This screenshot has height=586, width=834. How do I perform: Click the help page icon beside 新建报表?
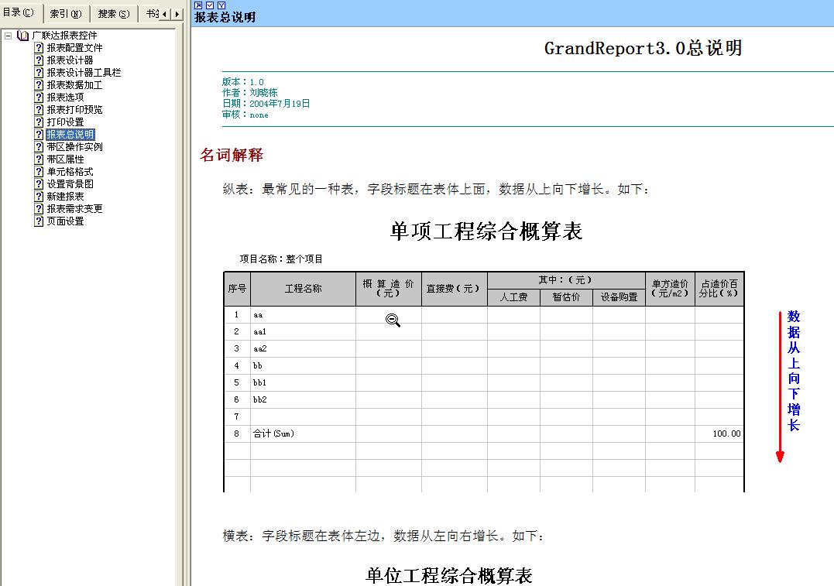(x=39, y=196)
